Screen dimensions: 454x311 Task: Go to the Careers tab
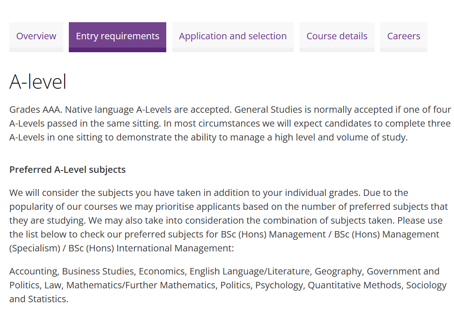(x=404, y=37)
